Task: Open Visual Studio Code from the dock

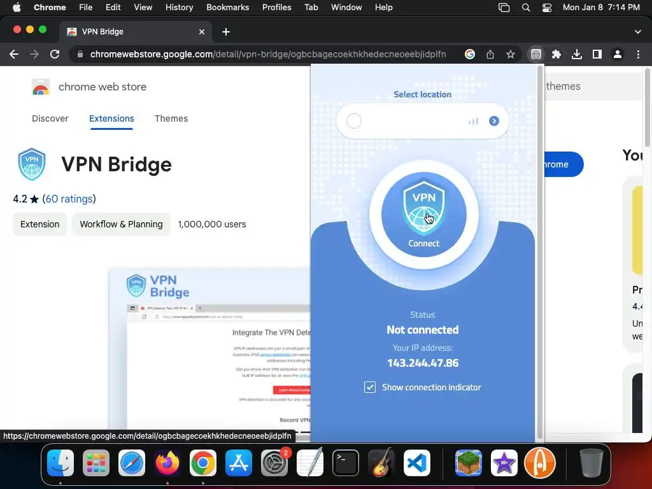Action: (416, 463)
